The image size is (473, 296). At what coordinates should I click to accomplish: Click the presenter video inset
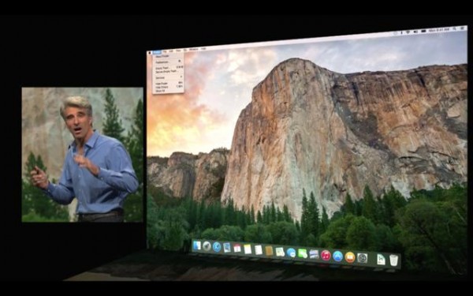(x=82, y=155)
